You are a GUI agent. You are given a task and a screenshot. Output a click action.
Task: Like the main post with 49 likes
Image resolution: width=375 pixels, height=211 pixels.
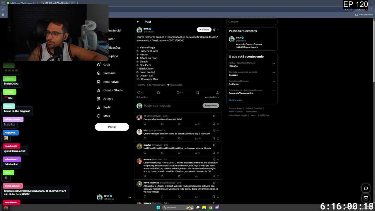[179, 92]
